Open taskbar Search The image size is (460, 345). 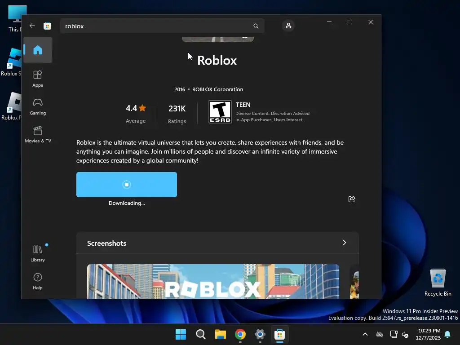pos(201,334)
